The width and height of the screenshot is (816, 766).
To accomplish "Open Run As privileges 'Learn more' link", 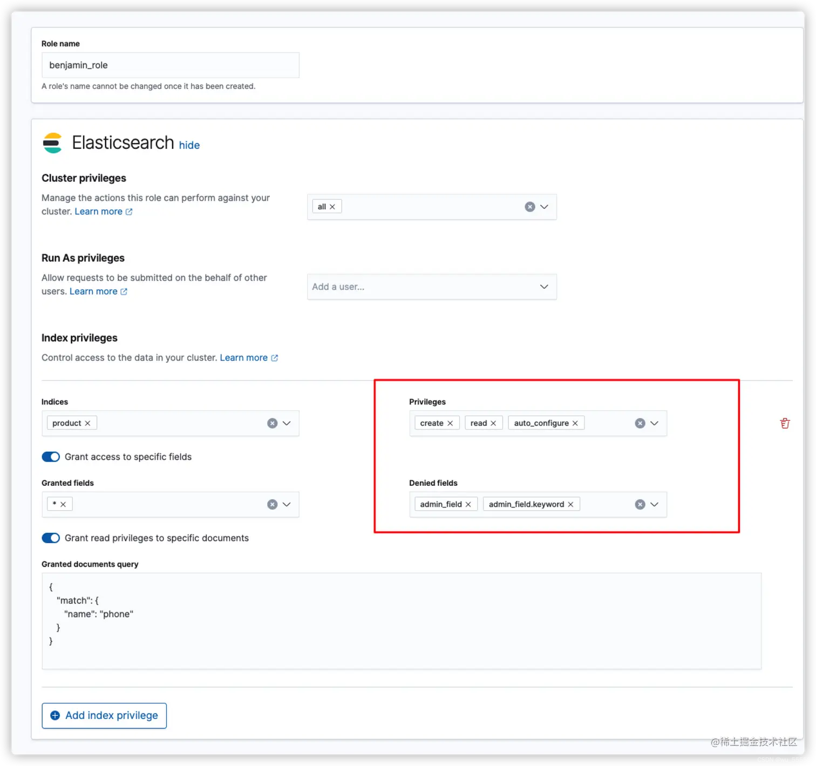I will pyautogui.click(x=99, y=292).
